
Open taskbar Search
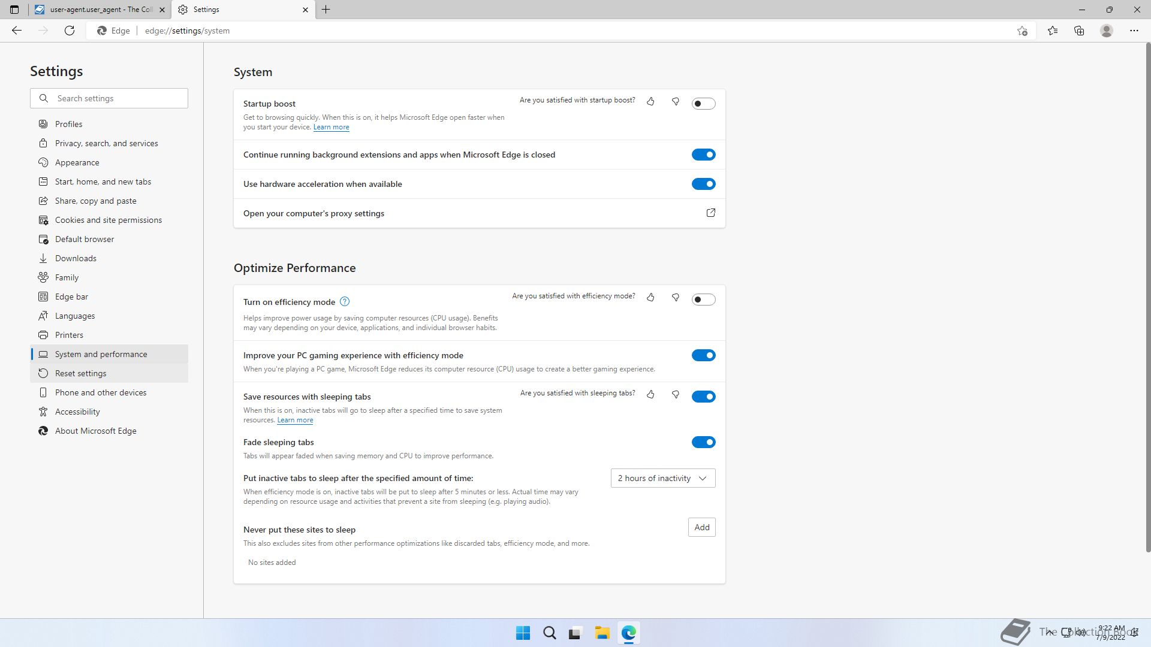click(x=549, y=633)
